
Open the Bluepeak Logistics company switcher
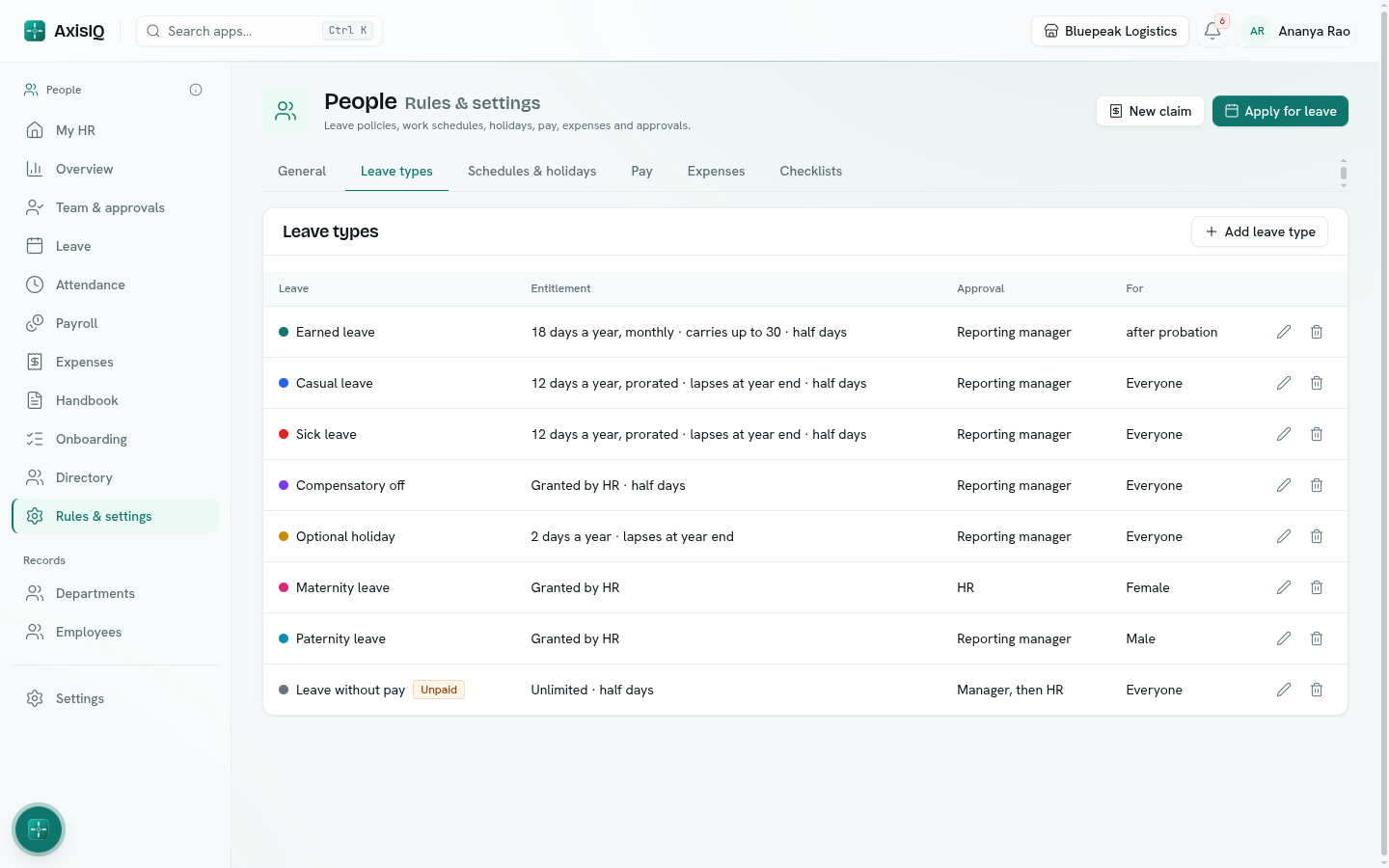1110,31
